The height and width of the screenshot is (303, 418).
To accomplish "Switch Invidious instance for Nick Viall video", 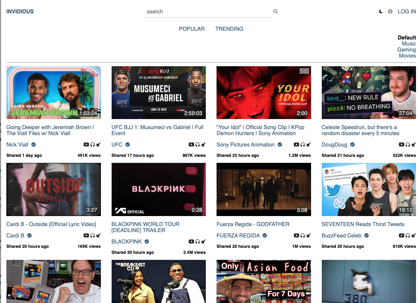I will click(x=98, y=144).
